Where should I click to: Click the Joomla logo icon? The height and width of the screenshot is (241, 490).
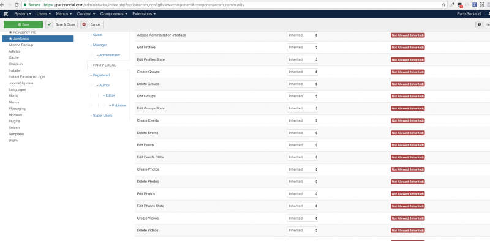point(6,13)
